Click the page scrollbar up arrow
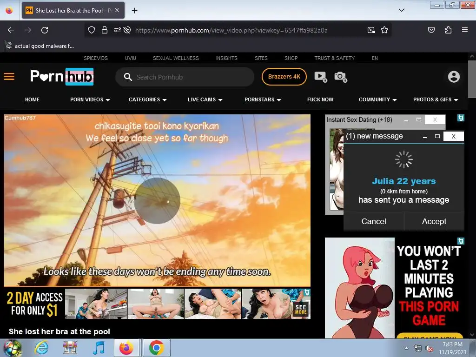Image resolution: width=476 pixels, height=357 pixels. (472, 56)
